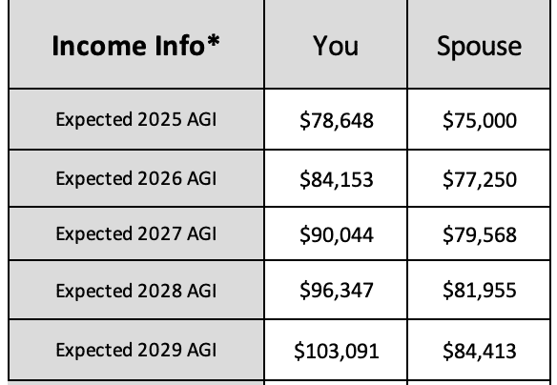The image size is (557, 385).
Task: Click the Spouse column header
Action: pos(479,44)
